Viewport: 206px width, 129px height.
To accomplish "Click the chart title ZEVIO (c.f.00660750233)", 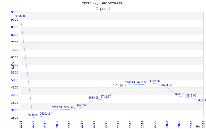I will point(103,3).
